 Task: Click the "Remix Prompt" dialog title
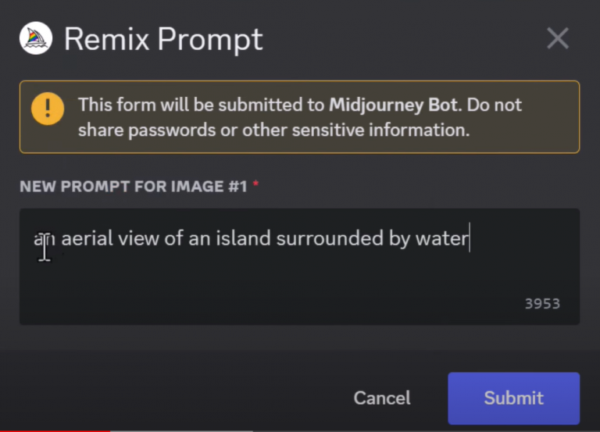pyautogui.click(x=163, y=38)
